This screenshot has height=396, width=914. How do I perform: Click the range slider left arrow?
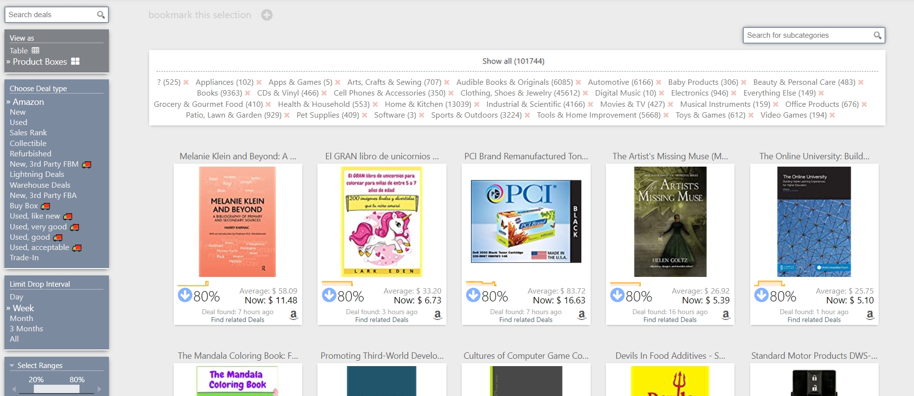[x=14, y=389]
